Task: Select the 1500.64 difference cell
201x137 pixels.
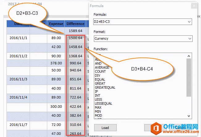Action: point(75,38)
